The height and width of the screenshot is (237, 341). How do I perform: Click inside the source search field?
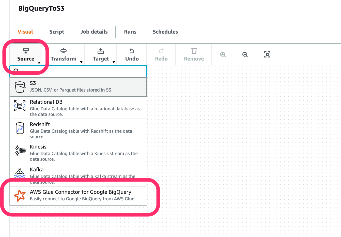pyautogui.click(x=78, y=71)
